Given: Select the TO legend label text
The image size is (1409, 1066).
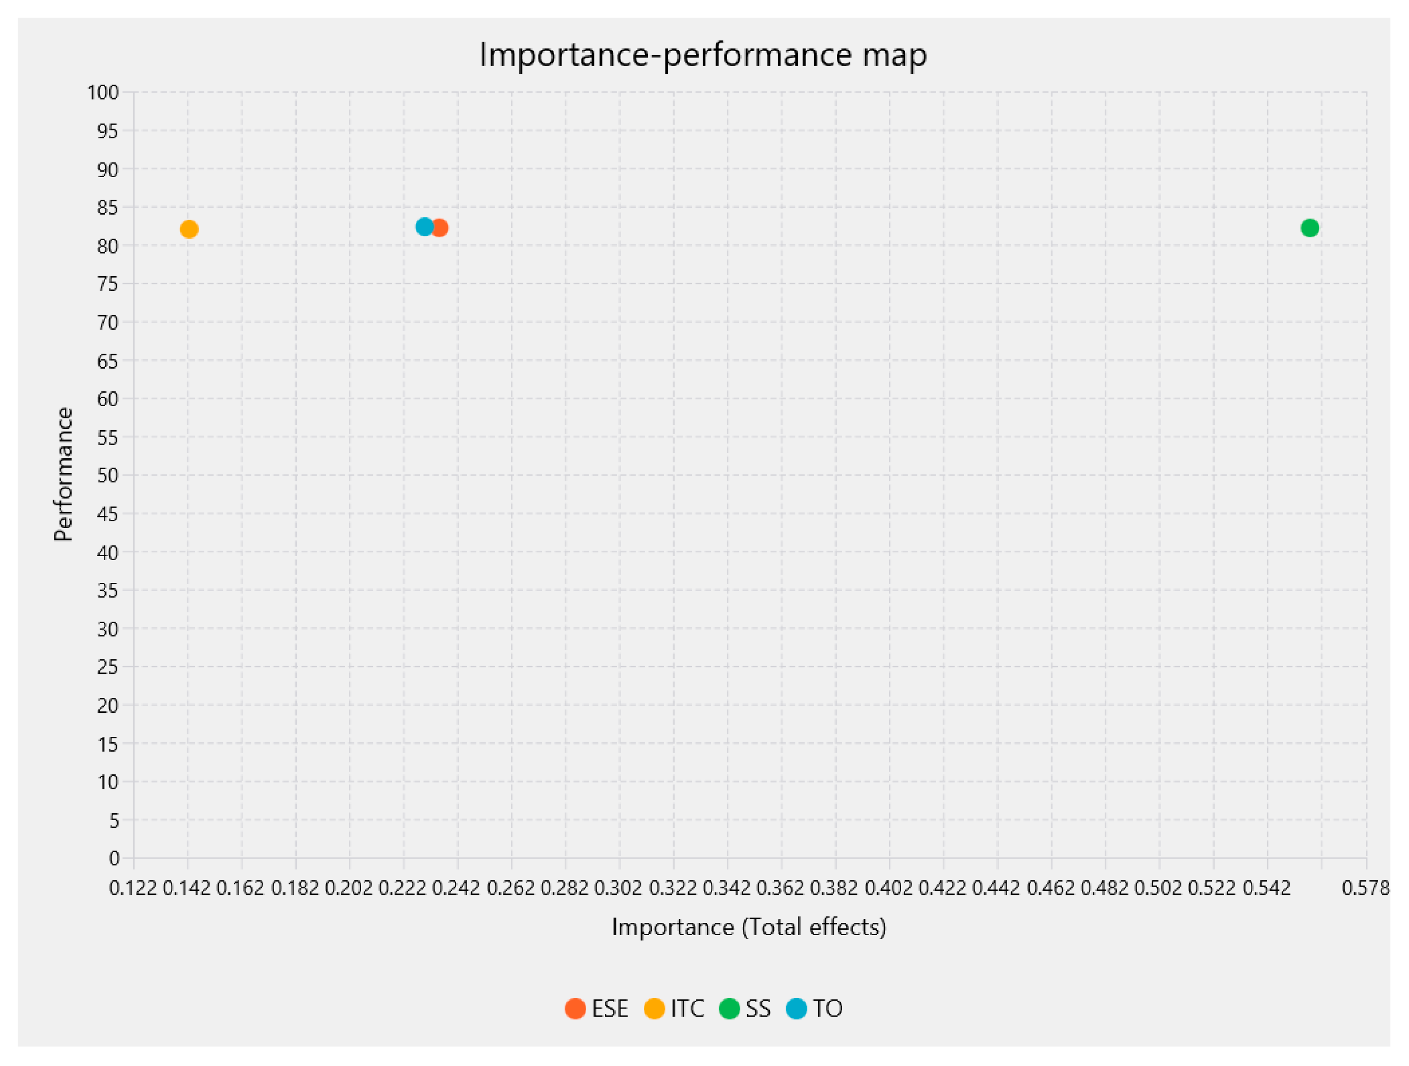Looking at the screenshot, I should click(x=827, y=1008).
